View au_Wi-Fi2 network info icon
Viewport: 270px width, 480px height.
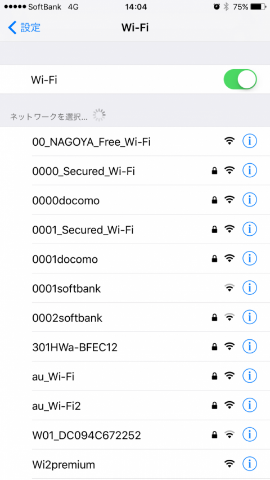250,405
